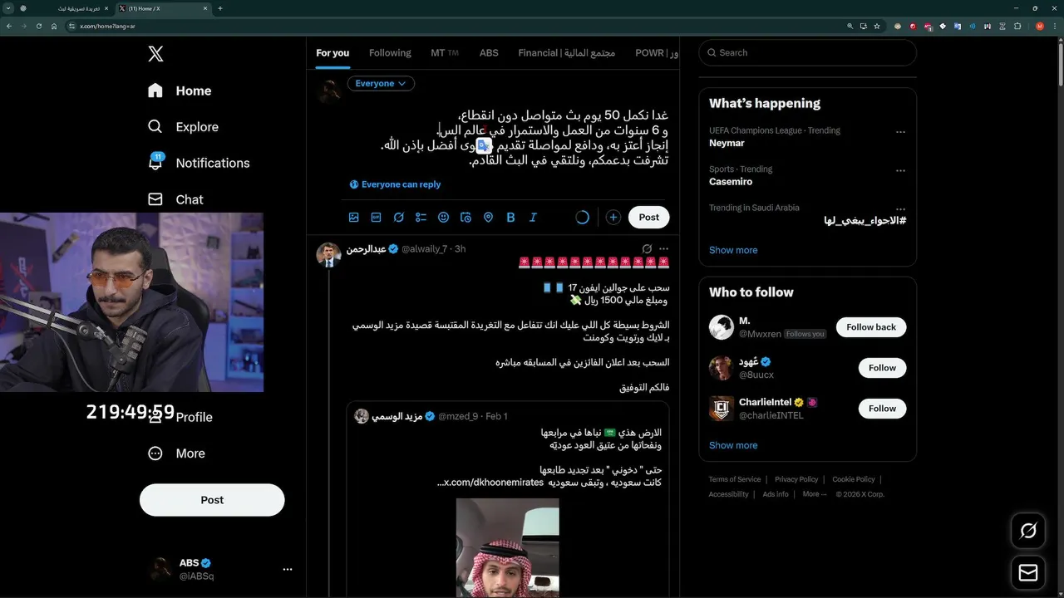
Task: Follow back M. @Mwxren
Action: [871, 327]
